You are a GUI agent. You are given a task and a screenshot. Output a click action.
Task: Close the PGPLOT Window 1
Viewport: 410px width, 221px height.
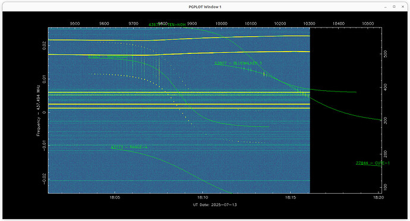403,7
